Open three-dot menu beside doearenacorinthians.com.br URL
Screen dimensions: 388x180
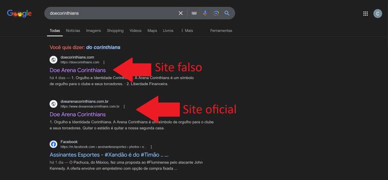[x=124, y=106]
